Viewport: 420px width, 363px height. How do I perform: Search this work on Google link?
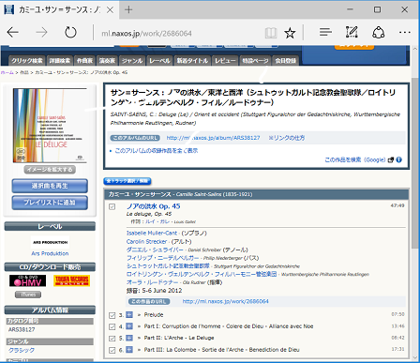[355, 159]
